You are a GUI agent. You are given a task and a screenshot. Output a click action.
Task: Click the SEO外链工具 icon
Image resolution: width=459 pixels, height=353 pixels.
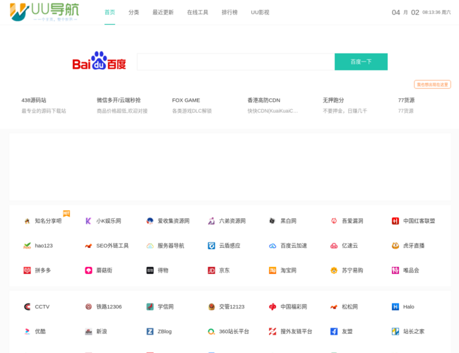[x=88, y=246]
